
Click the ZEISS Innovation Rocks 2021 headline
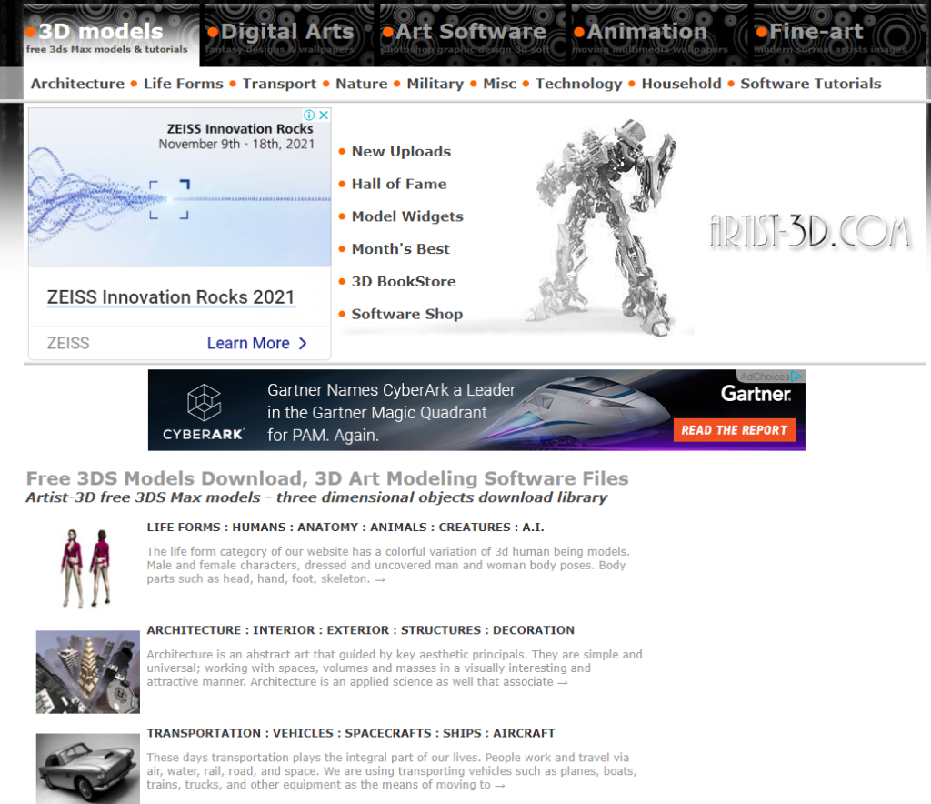(171, 296)
